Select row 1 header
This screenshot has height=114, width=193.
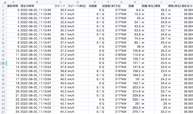point(3,6)
